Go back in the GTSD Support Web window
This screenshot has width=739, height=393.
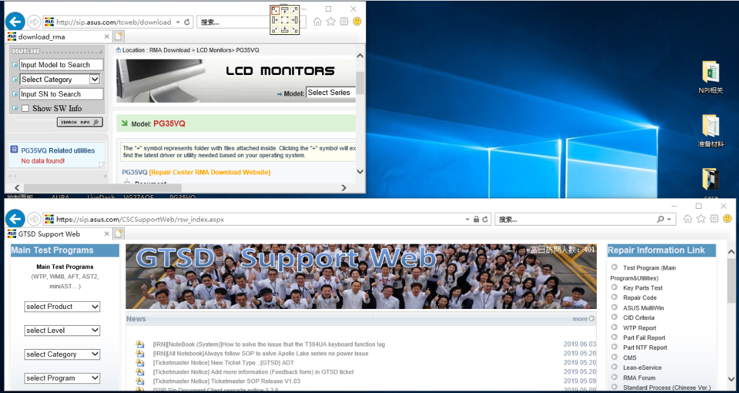(x=15, y=219)
